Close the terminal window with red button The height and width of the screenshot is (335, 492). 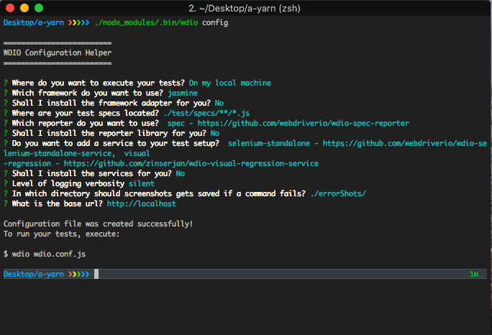(10, 8)
